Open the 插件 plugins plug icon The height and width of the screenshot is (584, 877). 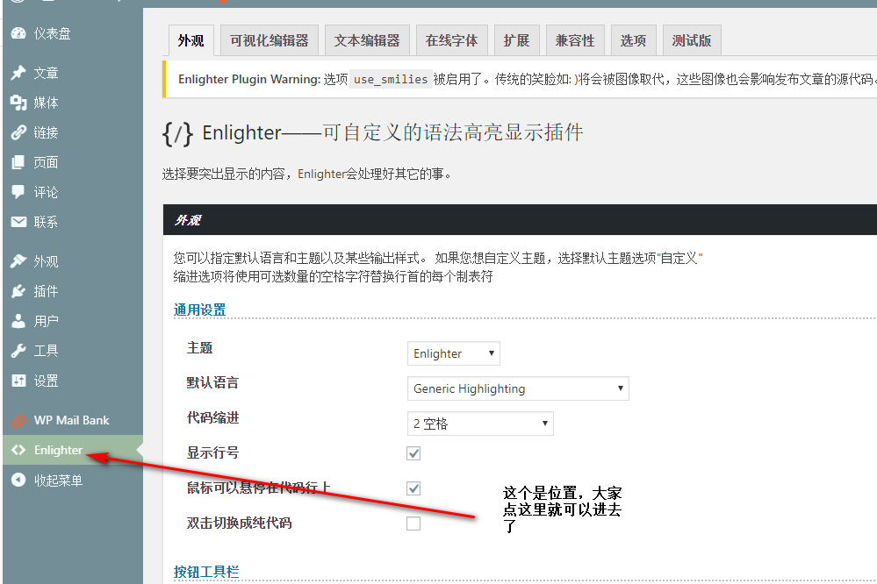coord(18,291)
